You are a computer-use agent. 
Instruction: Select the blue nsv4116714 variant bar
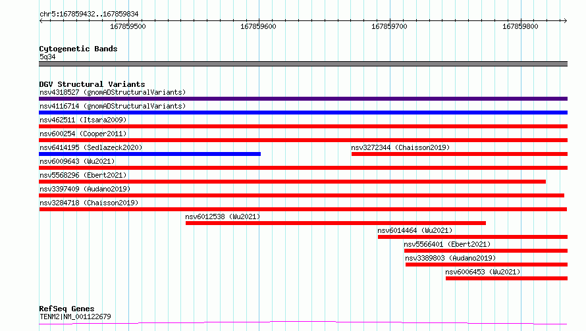(x=303, y=113)
